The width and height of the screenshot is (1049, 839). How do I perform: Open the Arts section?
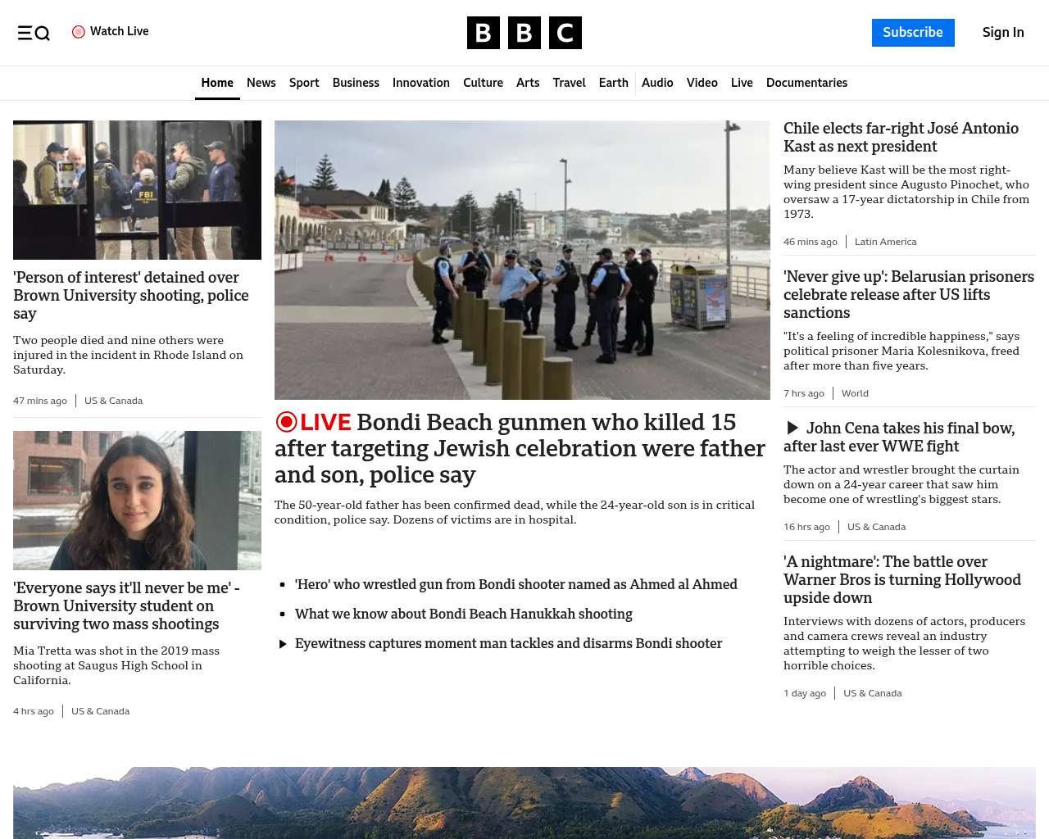pyautogui.click(x=528, y=83)
